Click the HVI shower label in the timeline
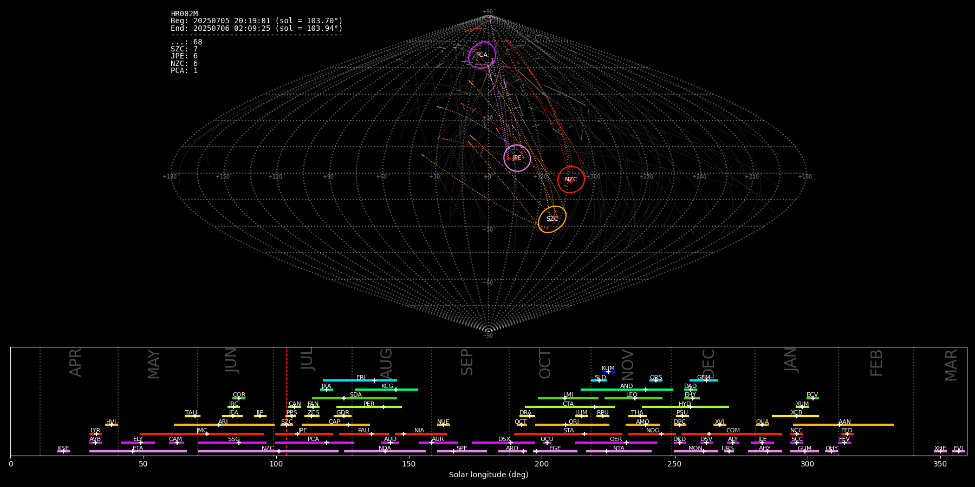Image resolution: width=975 pixels, height=487 pixels. pyautogui.click(x=111, y=422)
